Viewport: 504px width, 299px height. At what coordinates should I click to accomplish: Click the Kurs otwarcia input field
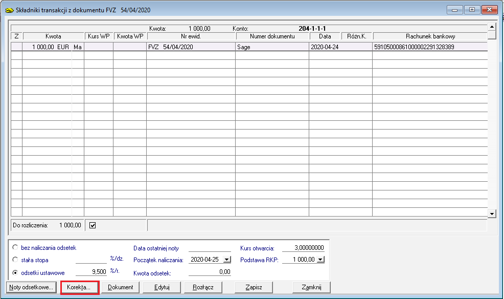coord(303,248)
